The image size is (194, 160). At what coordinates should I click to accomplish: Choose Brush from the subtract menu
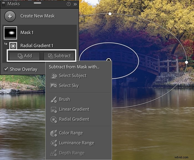coord(79,99)
